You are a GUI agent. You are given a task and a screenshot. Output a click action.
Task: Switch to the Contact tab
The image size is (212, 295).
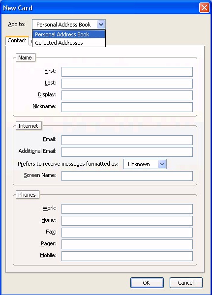[x=17, y=40]
